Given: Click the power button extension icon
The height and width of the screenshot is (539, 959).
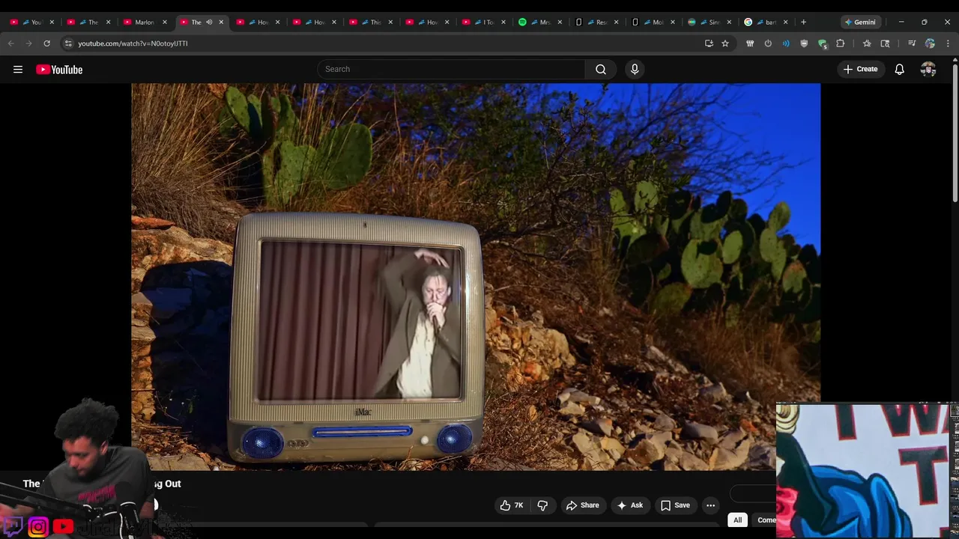Looking at the screenshot, I should 768,43.
